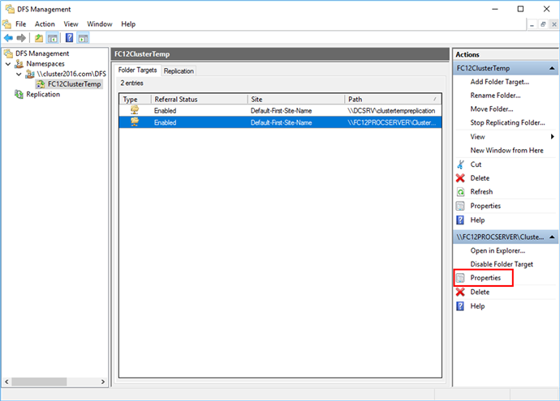560x401 pixels.
Task: Open the Action menu
Action: 45,24
